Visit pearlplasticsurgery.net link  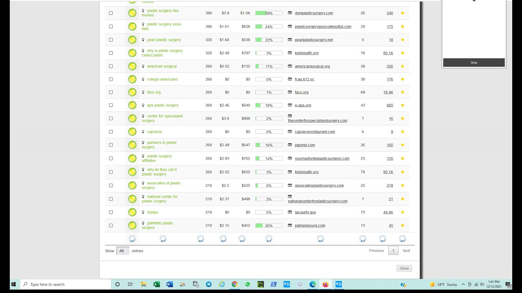coord(314,40)
